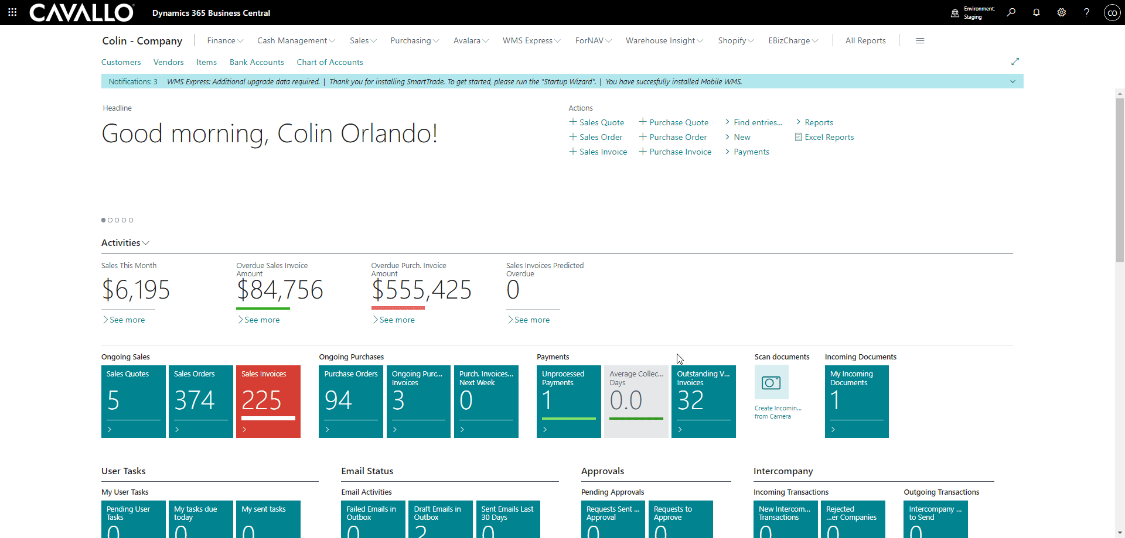Open the red Sales Invoices tile
Screen dimensions: 1125x538
pyautogui.click(x=268, y=401)
